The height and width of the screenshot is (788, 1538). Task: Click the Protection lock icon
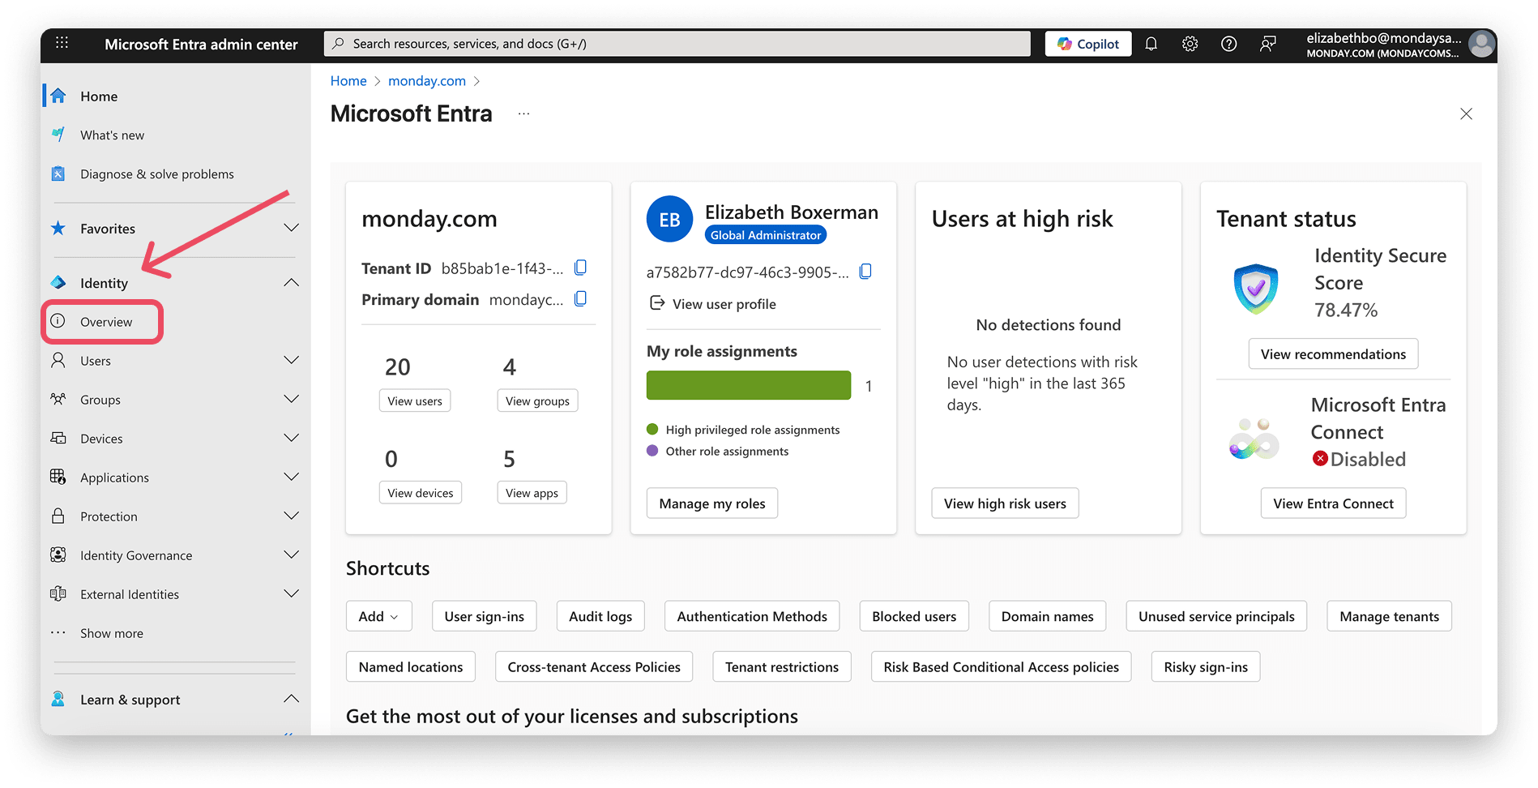[x=58, y=516]
